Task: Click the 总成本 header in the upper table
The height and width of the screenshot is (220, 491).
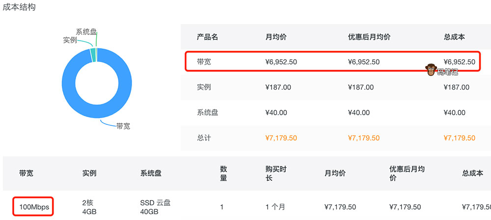Action: point(454,37)
